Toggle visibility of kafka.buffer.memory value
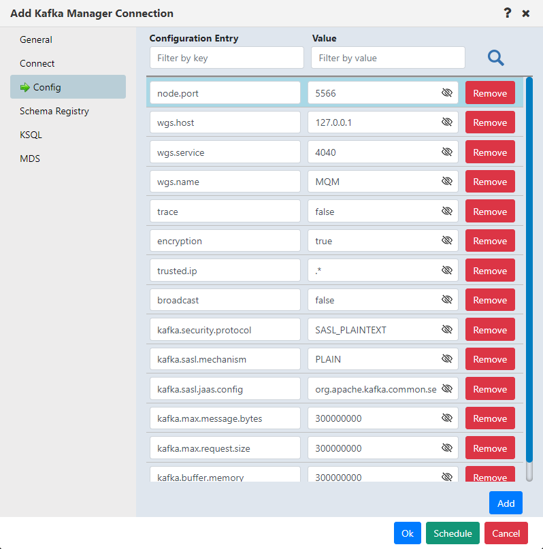This screenshot has height=549, width=543. pos(447,477)
